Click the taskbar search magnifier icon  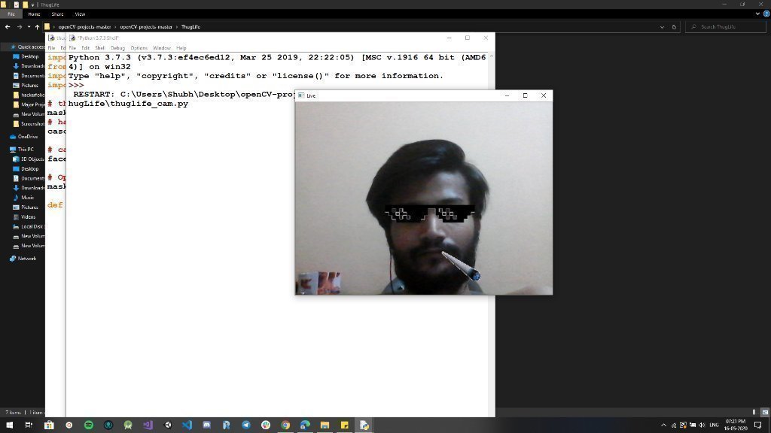[694, 26]
